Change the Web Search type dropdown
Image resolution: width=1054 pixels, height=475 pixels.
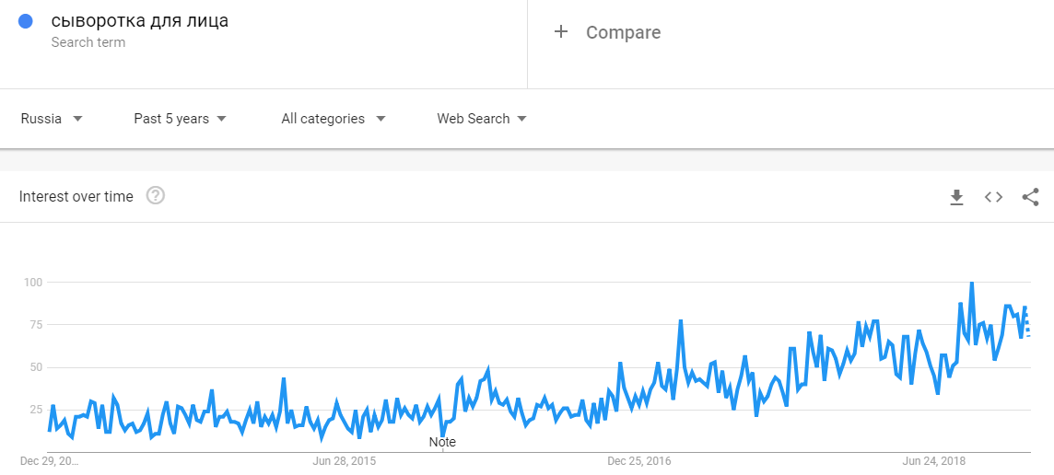point(481,119)
